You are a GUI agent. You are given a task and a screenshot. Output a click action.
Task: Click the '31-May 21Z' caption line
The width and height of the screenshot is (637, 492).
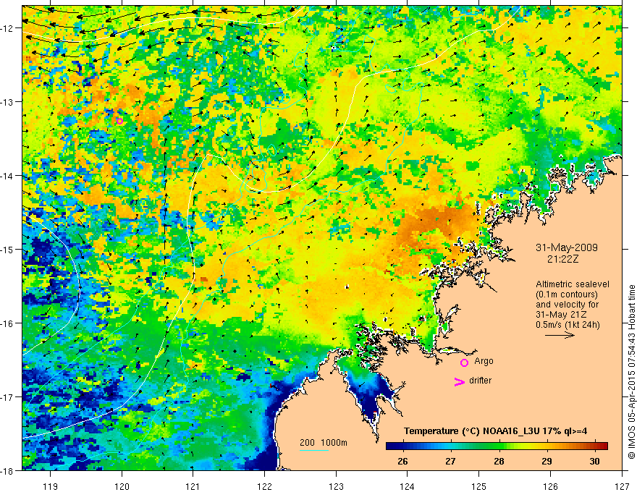point(561,314)
